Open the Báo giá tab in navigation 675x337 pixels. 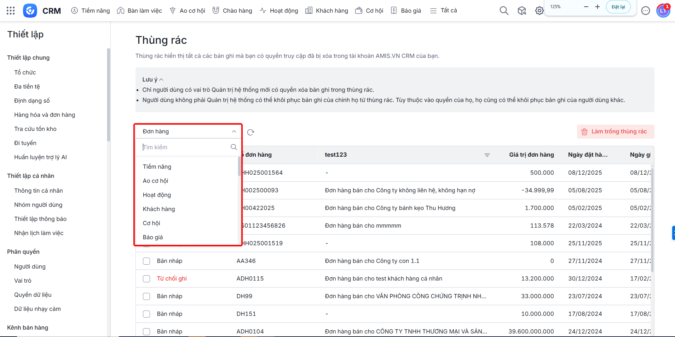tap(406, 11)
